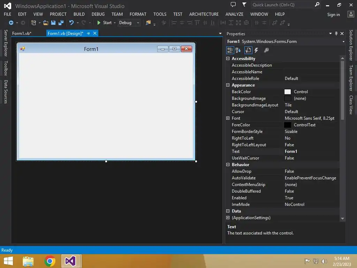357x268 pixels.
Task: Collapse the Data category
Action: point(228,211)
